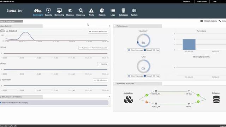This screenshot has height=127, width=226.
Task: Toggle Other Processes in Memory legend
Action: coord(135,50)
